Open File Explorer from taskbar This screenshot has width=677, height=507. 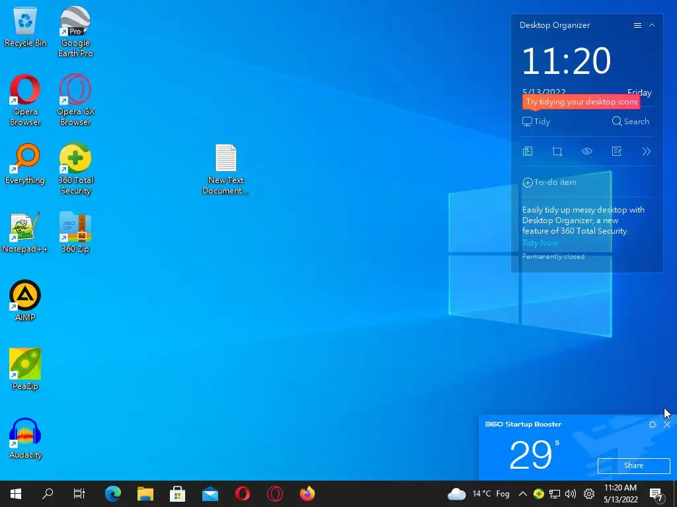coord(145,494)
